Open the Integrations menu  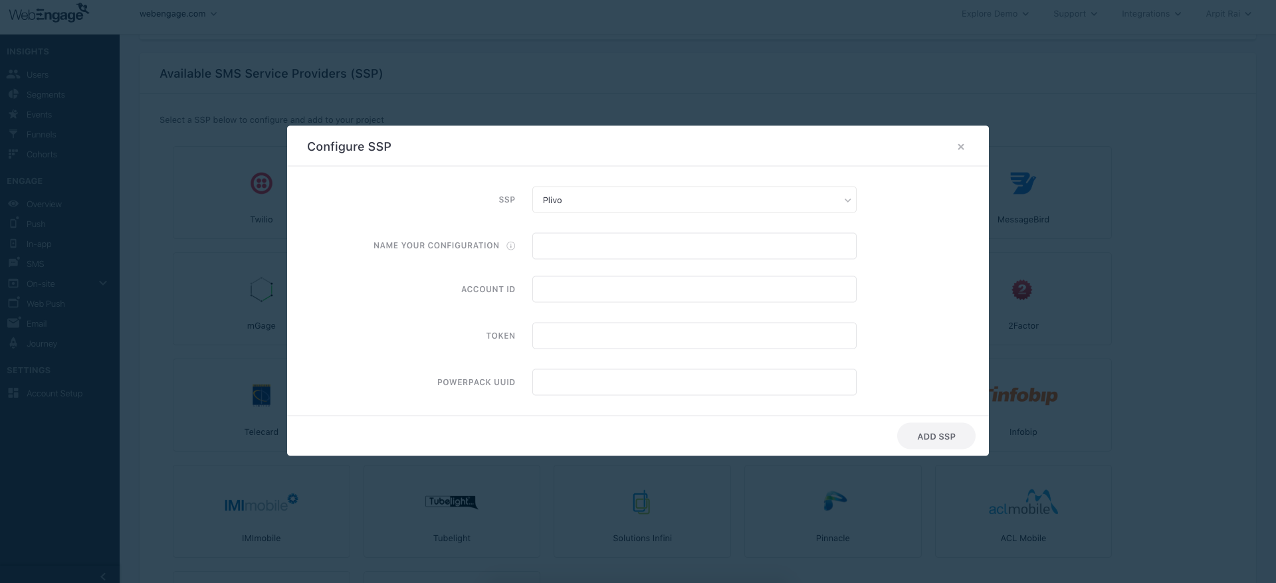pyautogui.click(x=1151, y=14)
